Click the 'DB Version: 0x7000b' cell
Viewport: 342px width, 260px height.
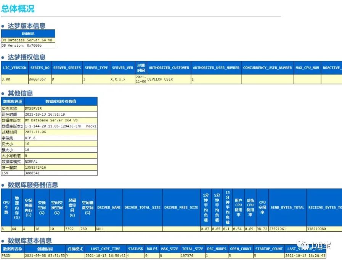[28, 45]
